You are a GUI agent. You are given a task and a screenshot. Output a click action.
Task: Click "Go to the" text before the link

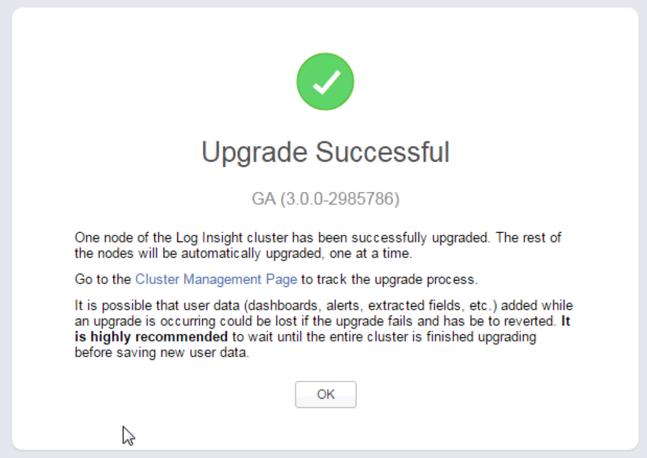tap(103, 279)
